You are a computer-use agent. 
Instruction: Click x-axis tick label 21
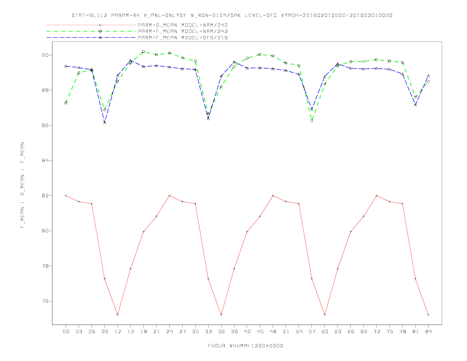point(156,332)
